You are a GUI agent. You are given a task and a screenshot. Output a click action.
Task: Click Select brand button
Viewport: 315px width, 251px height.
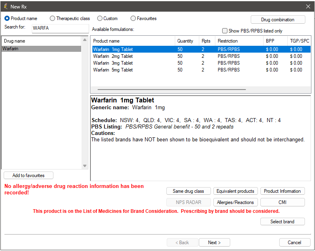pyautogui.click(x=282, y=222)
